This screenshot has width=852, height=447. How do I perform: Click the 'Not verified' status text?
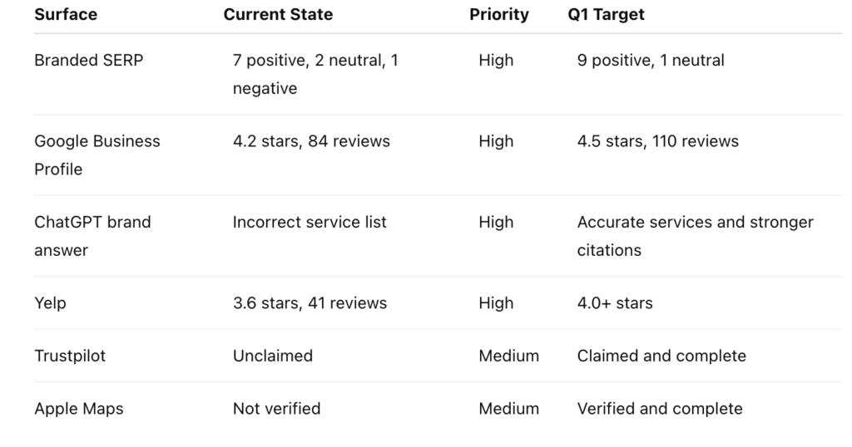(276, 409)
